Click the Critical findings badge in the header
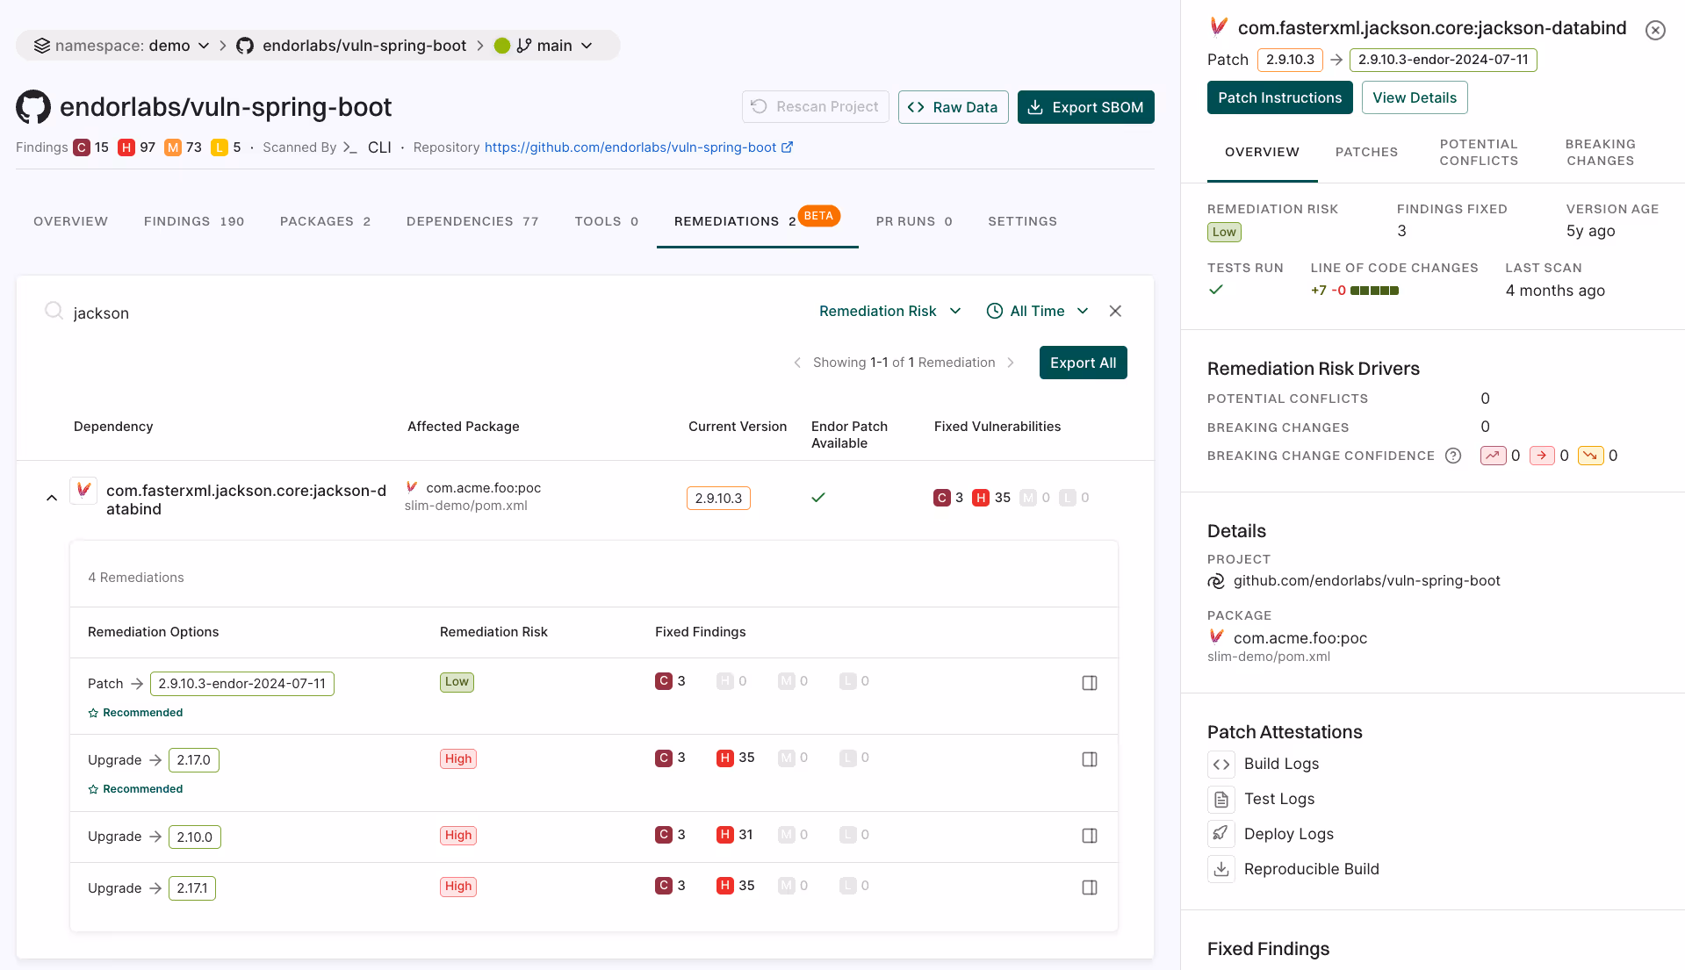Image resolution: width=1685 pixels, height=970 pixels. (82, 147)
